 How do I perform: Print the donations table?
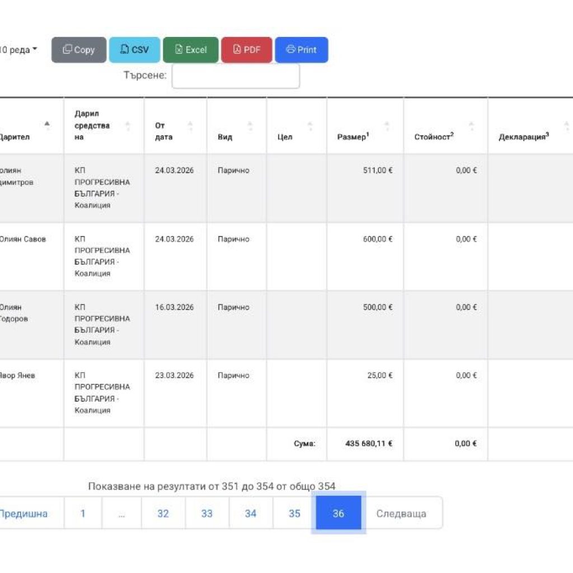[301, 50]
